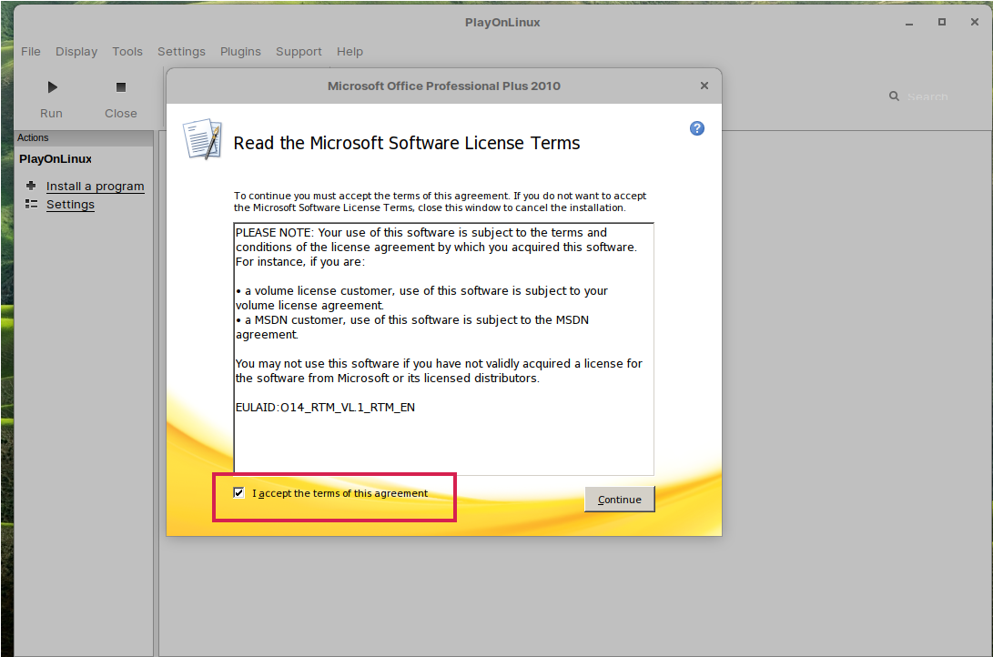
Task: Click the Continue button
Action: (x=619, y=500)
